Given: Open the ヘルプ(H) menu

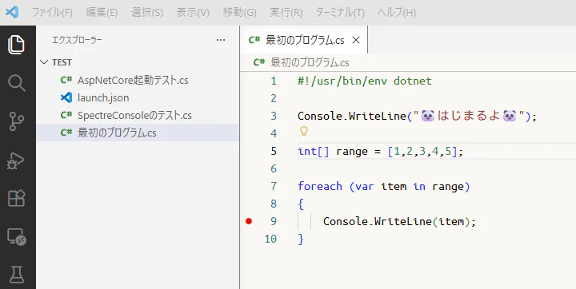Looking at the screenshot, I should [x=397, y=13].
